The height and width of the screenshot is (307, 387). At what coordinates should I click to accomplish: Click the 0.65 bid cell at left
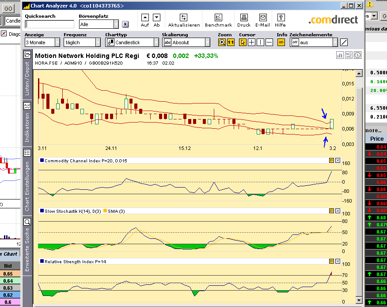coord(8,274)
